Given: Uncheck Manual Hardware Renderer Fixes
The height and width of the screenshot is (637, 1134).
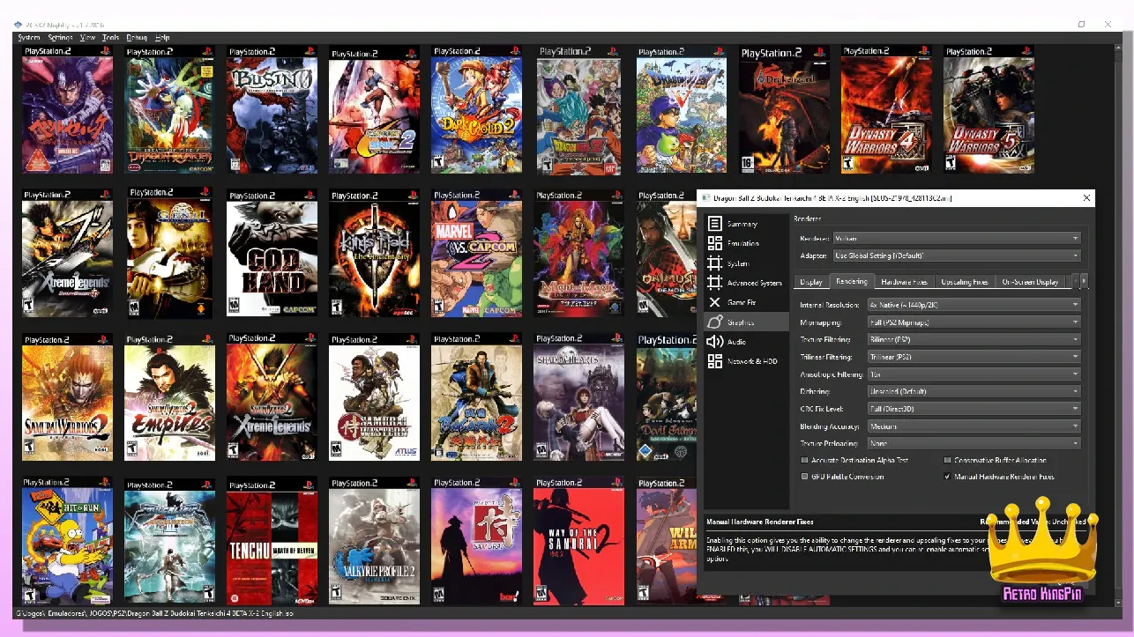Looking at the screenshot, I should pyautogui.click(x=998, y=477).
